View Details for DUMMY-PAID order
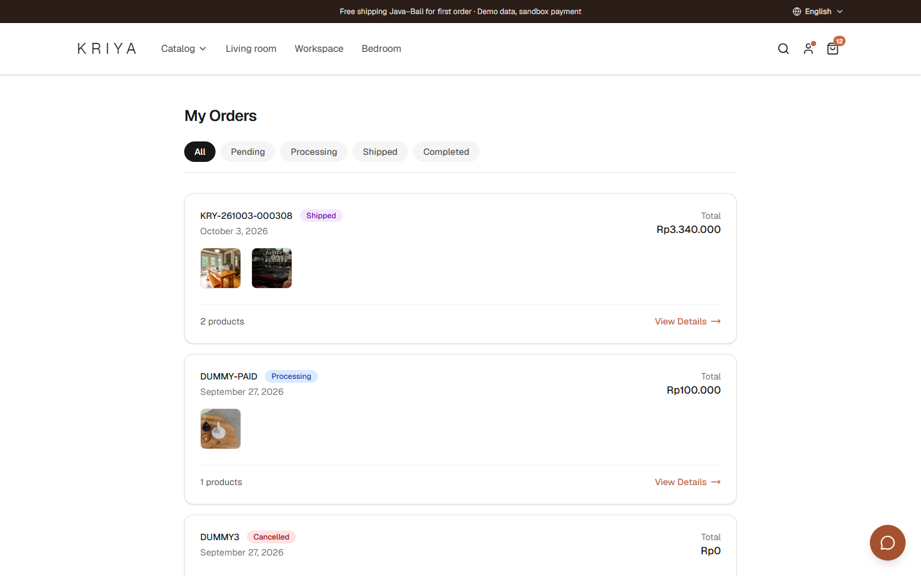Image resolution: width=921 pixels, height=576 pixels. 688,482
